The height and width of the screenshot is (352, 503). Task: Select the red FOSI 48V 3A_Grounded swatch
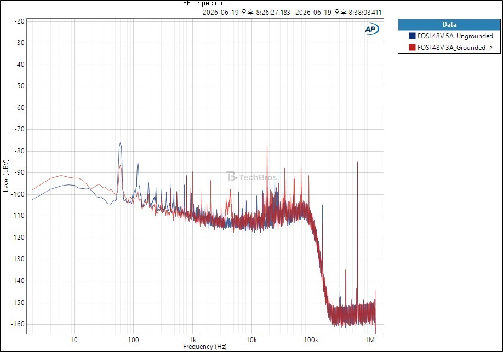point(412,48)
